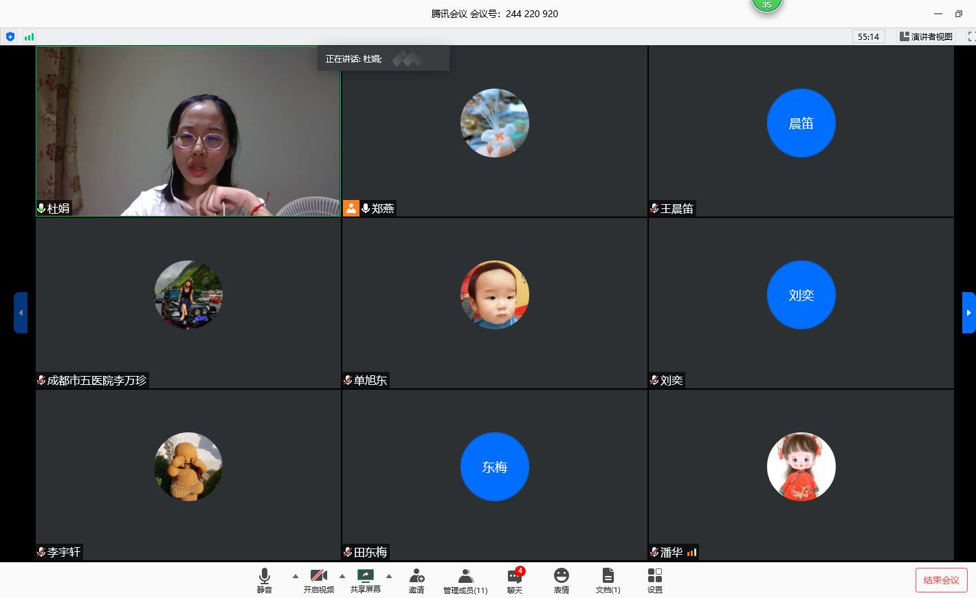This screenshot has width=976, height=598.
Task: Click 田东梅 name label
Action: point(370,552)
